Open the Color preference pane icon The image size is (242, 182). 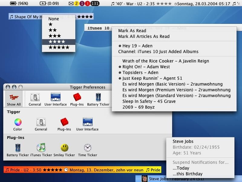tap(18, 123)
